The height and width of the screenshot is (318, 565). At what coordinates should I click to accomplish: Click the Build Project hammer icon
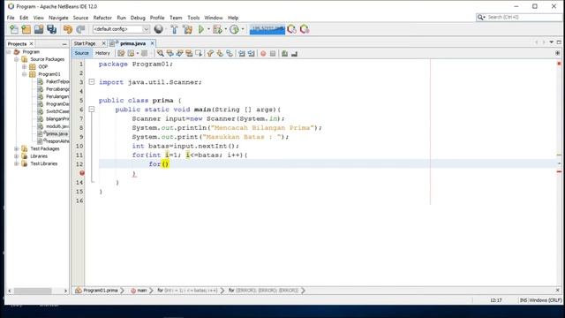pos(175,29)
